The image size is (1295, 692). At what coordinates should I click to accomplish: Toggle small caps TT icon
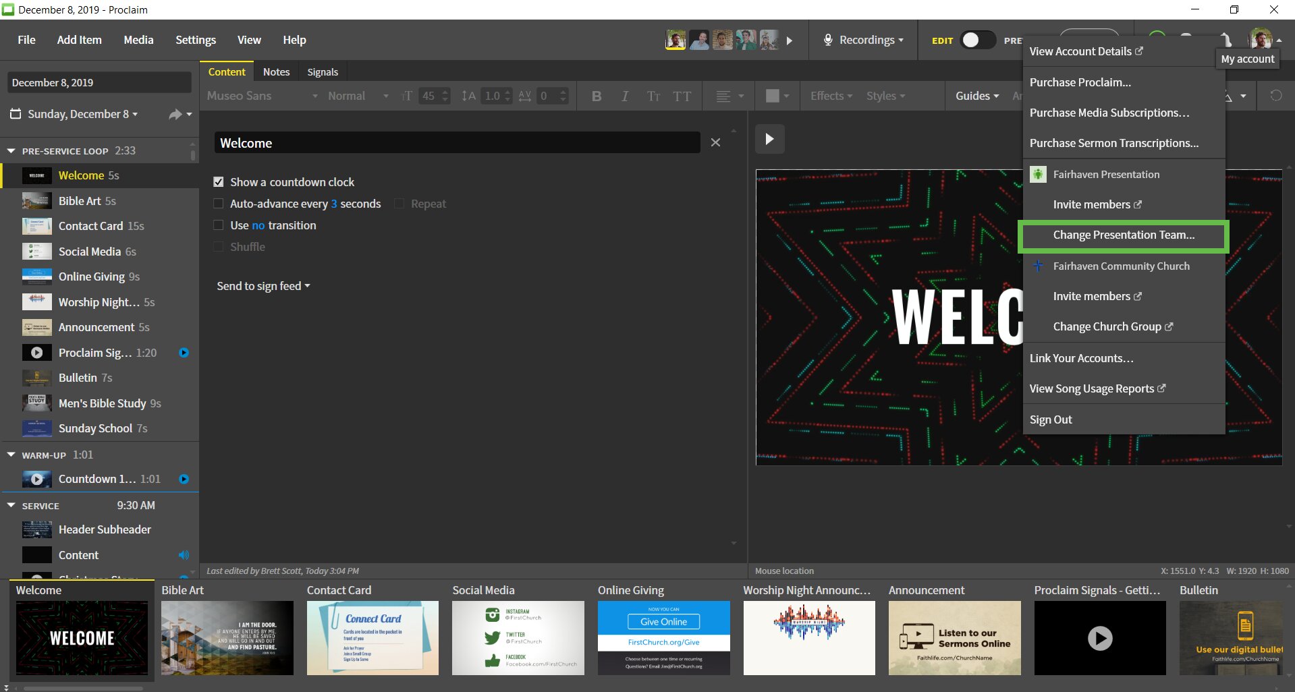pyautogui.click(x=653, y=96)
